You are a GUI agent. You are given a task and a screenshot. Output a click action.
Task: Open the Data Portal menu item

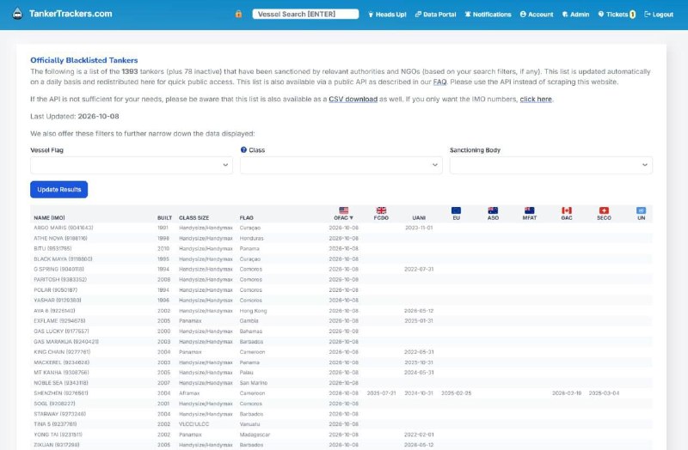point(436,14)
